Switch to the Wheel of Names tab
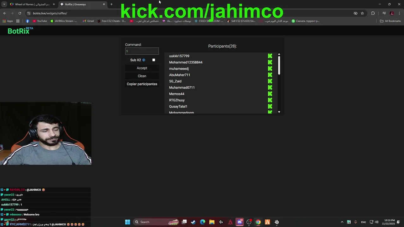Screen dimensions: 404x227 click(x=33, y=4)
